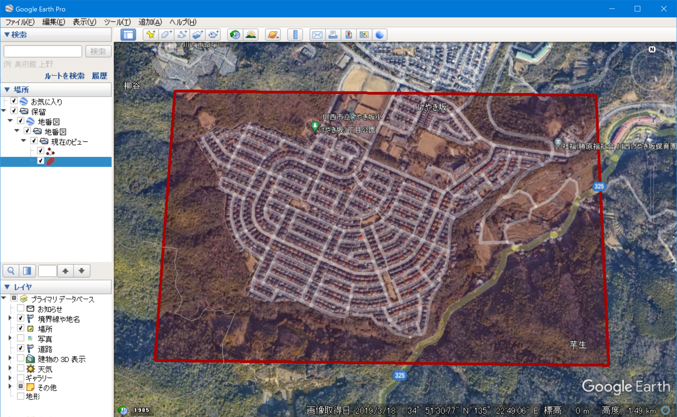Uncheck the 保留 checkbox

(14, 111)
